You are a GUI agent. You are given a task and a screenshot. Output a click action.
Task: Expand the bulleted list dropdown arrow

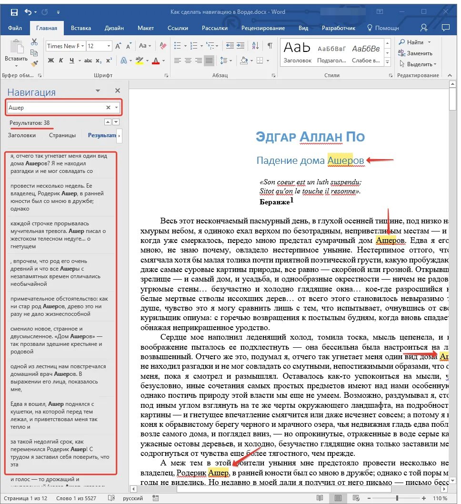[x=185, y=46]
